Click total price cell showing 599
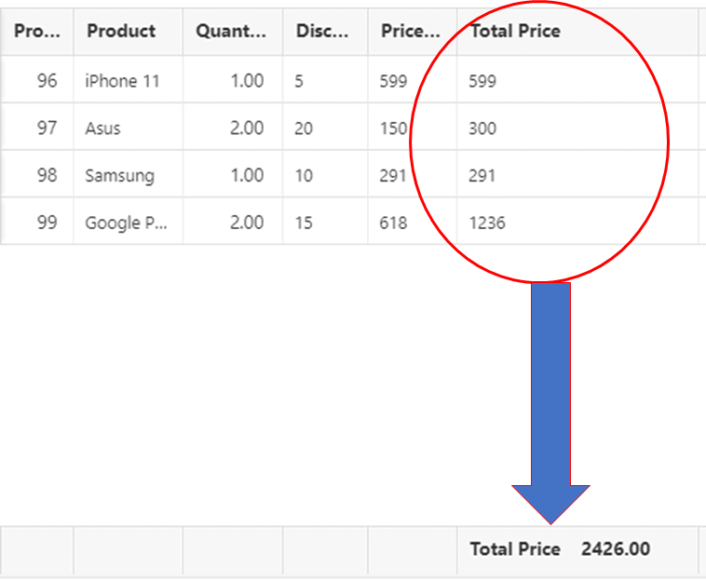Image resolution: width=706 pixels, height=581 pixels. pyautogui.click(x=482, y=81)
